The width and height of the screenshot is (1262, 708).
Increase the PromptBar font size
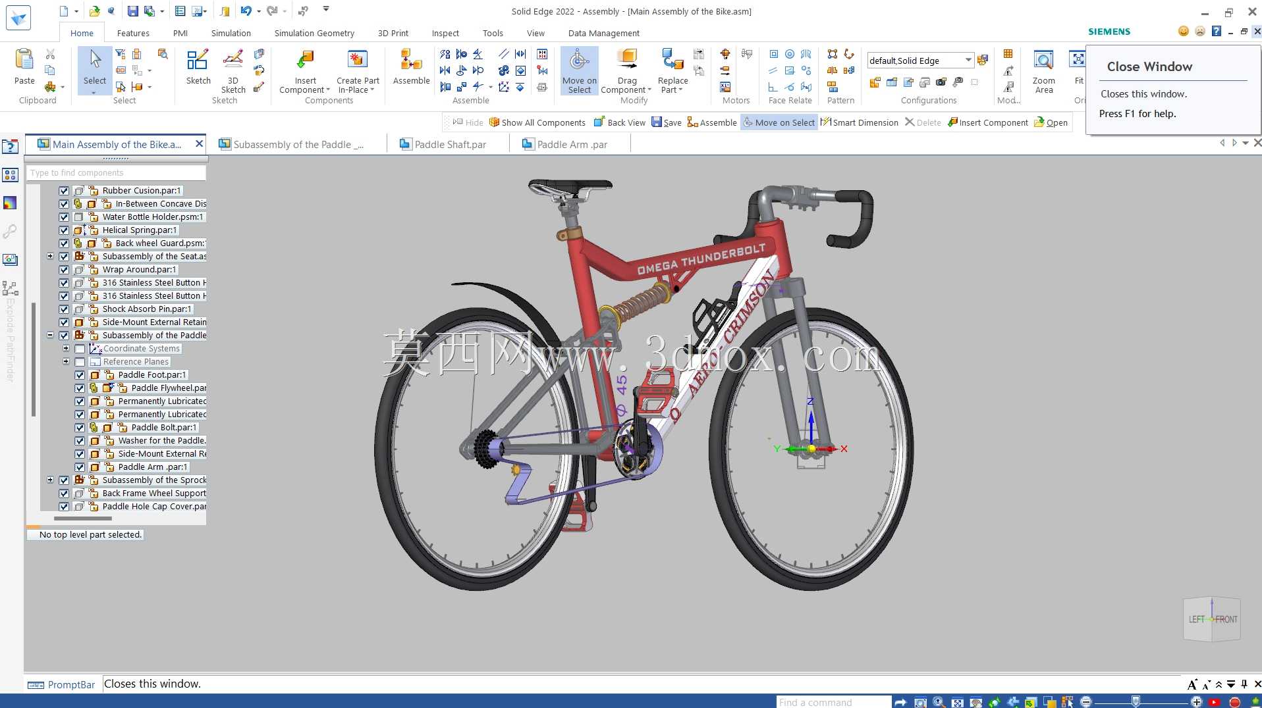pyautogui.click(x=1192, y=684)
